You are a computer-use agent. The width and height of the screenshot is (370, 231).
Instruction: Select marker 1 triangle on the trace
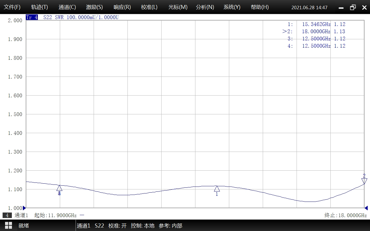click(x=217, y=189)
